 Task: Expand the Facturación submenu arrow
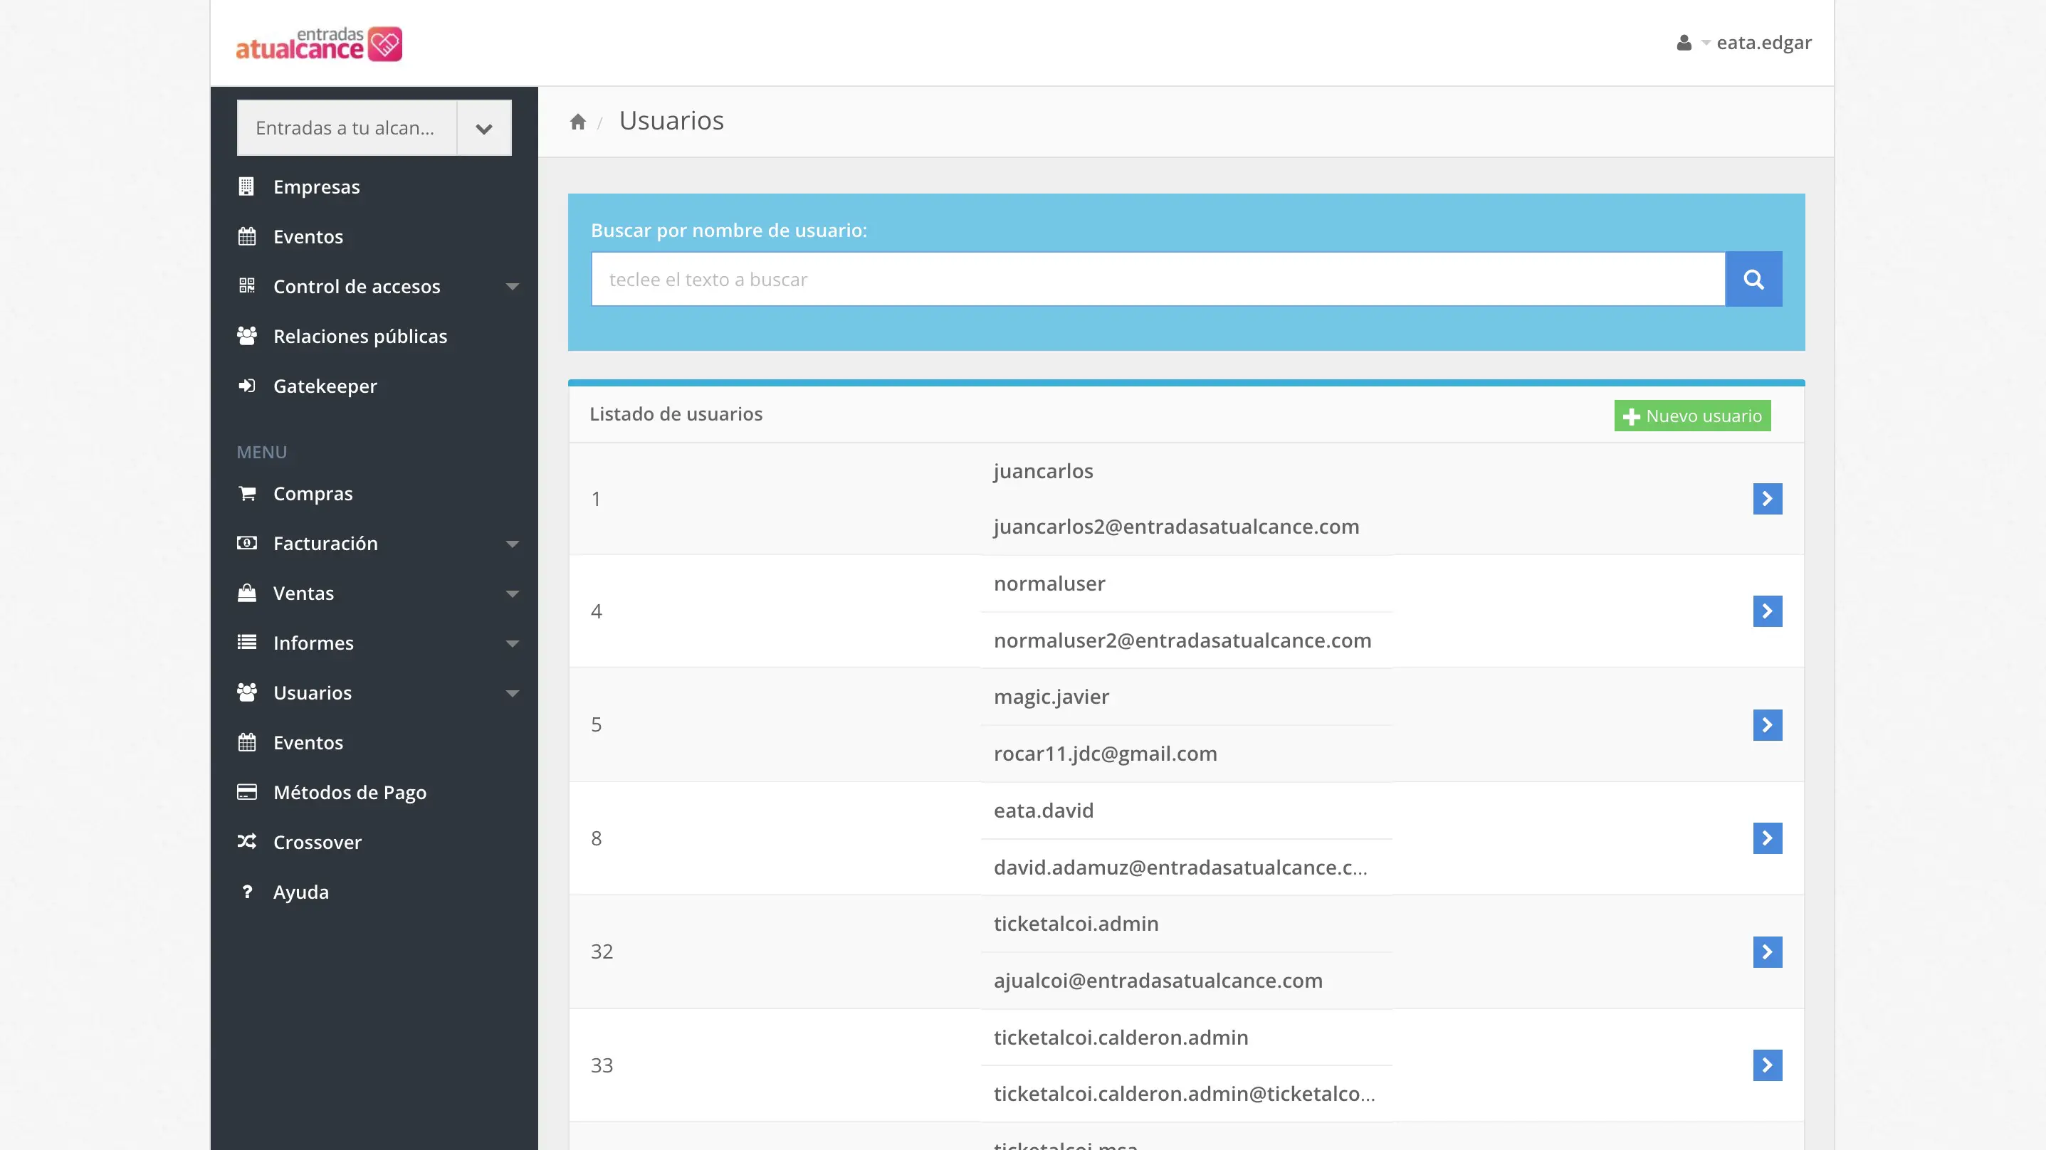[513, 544]
